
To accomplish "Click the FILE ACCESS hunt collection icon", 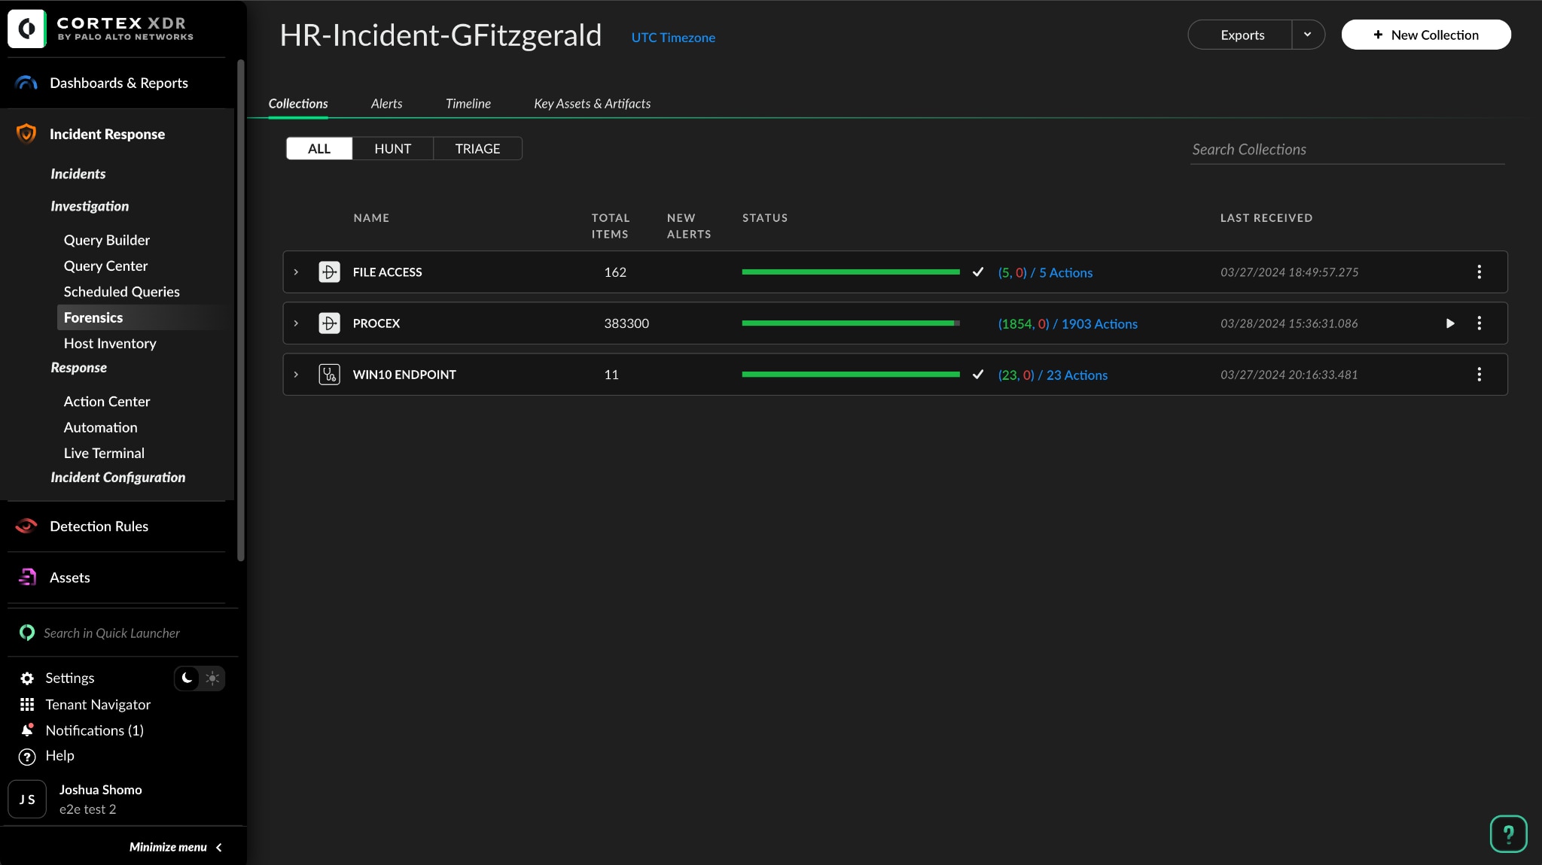I will click(329, 272).
